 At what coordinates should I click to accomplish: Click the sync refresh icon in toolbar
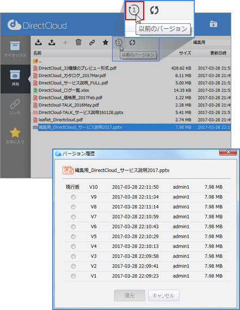click(132, 42)
